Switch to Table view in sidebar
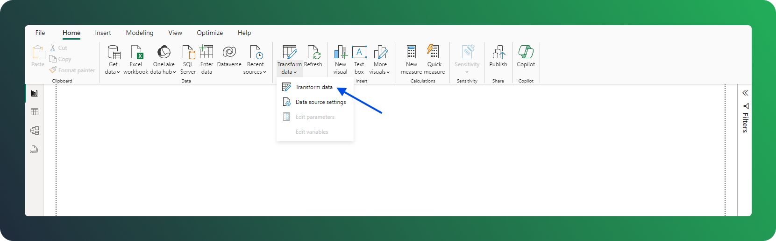 [35, 112]
